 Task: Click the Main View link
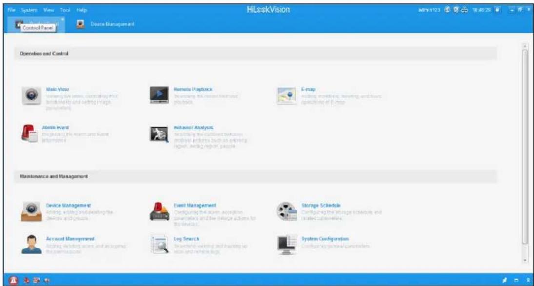pos(57,89)
